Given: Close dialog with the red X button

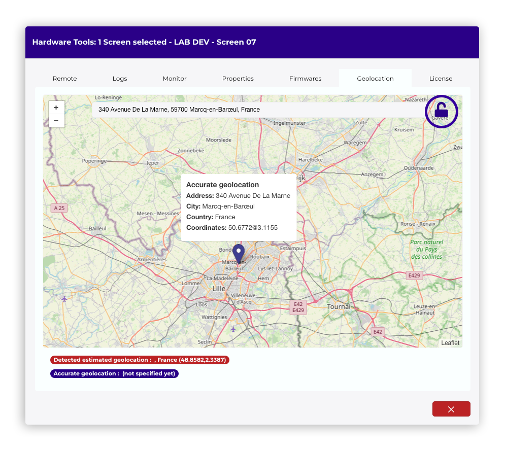Looking at the screenshot, I should pos(451,409).
